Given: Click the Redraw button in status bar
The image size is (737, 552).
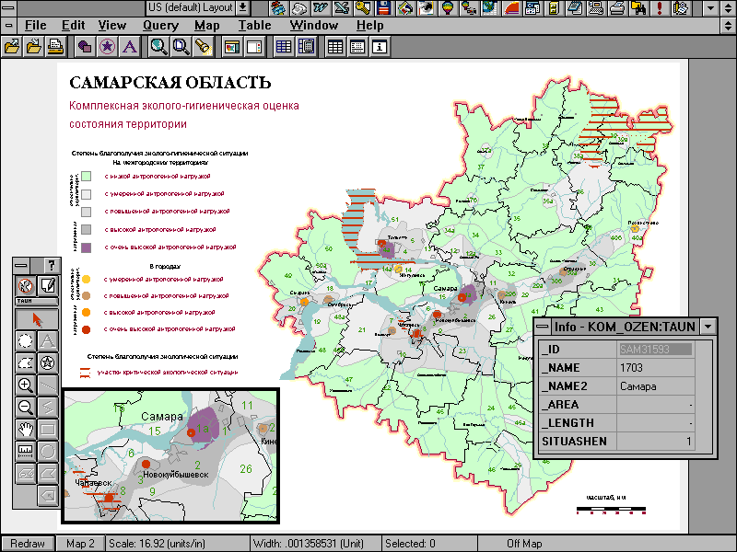Looking at the screenshot, I should 28,544.
